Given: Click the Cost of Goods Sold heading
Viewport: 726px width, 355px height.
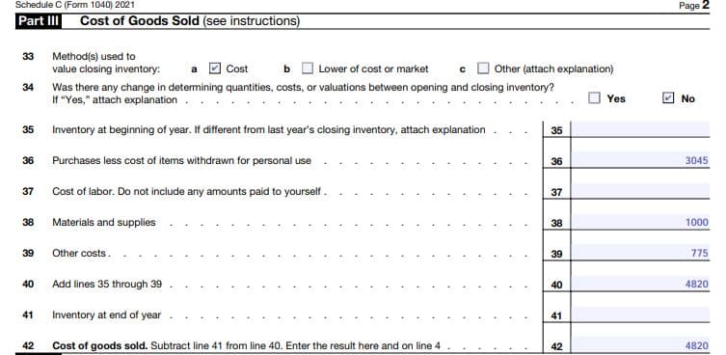Looking at the screenshot, I should coord(140,21).
